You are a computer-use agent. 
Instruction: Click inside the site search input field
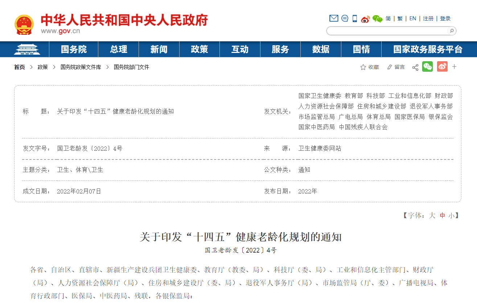click(386, 31)
